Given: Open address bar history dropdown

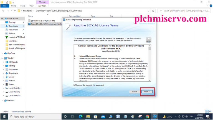Looking at the screenshot, I should 148,11.
